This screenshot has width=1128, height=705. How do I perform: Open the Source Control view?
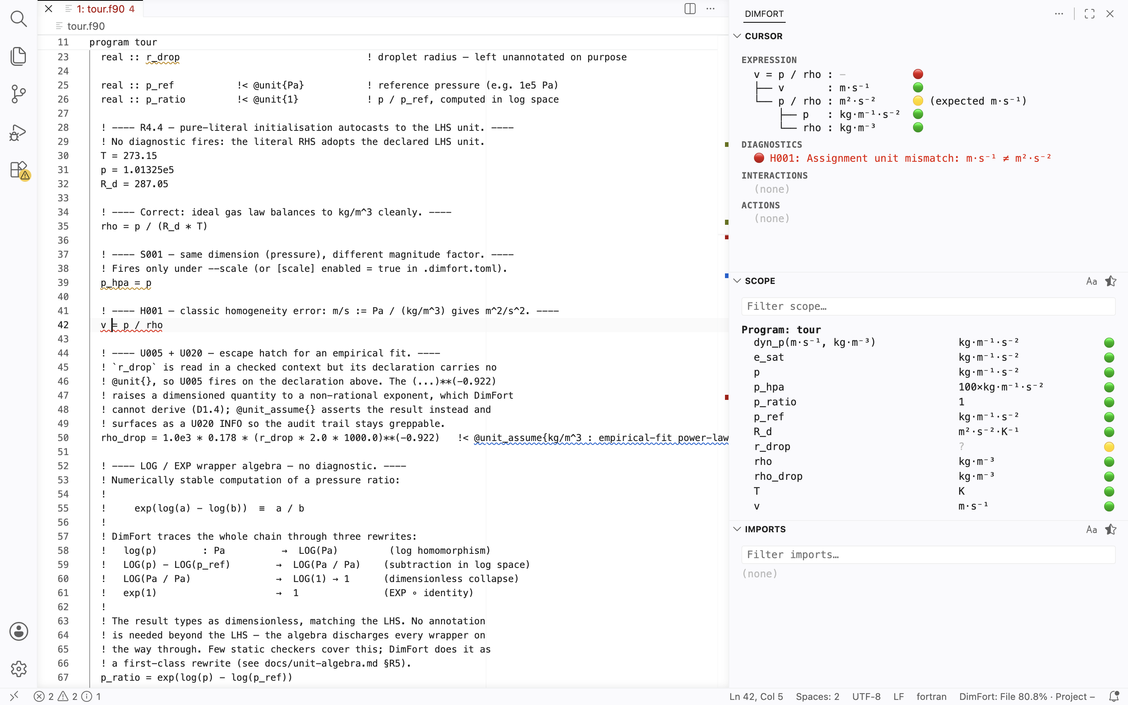[x=19, y=94]
